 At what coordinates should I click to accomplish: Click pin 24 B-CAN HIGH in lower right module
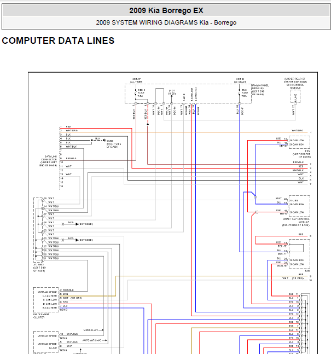297,260
